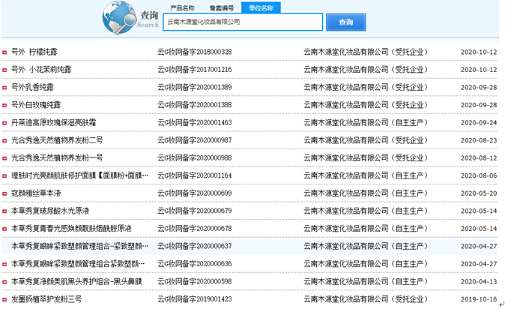Click record number 云G妆网备字2020000679
Image resolution: width=523 pixels, height=312 pixels.
[x=195, y=211]
